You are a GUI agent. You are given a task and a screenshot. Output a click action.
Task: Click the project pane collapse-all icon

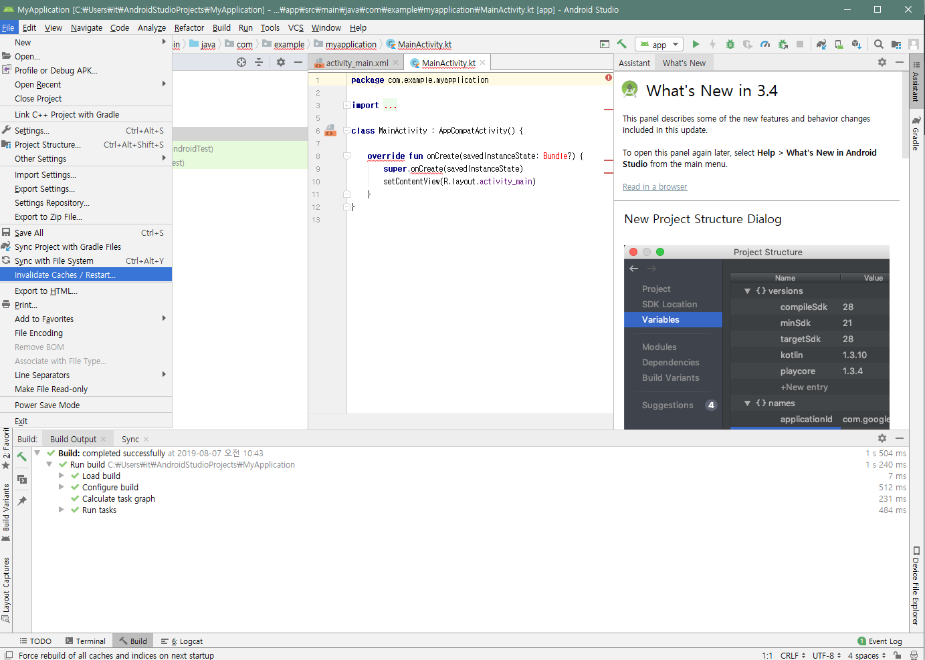[259, 62]
